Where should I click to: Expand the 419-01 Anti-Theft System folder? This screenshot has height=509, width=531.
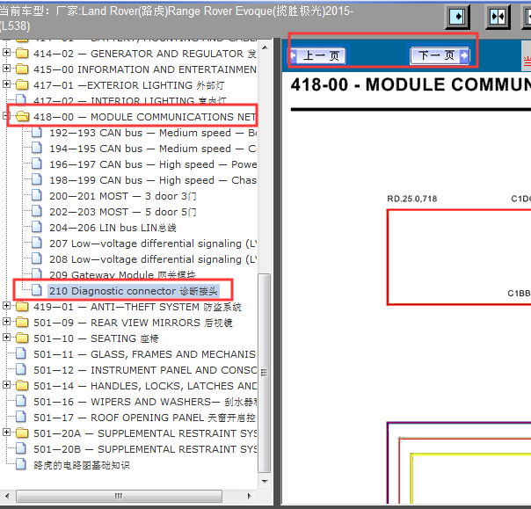pos(6,306)
